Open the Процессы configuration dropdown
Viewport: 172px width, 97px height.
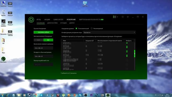click(x=109, y=32)
